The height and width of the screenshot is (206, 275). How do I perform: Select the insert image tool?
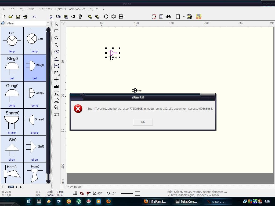(x=56, y=101)
